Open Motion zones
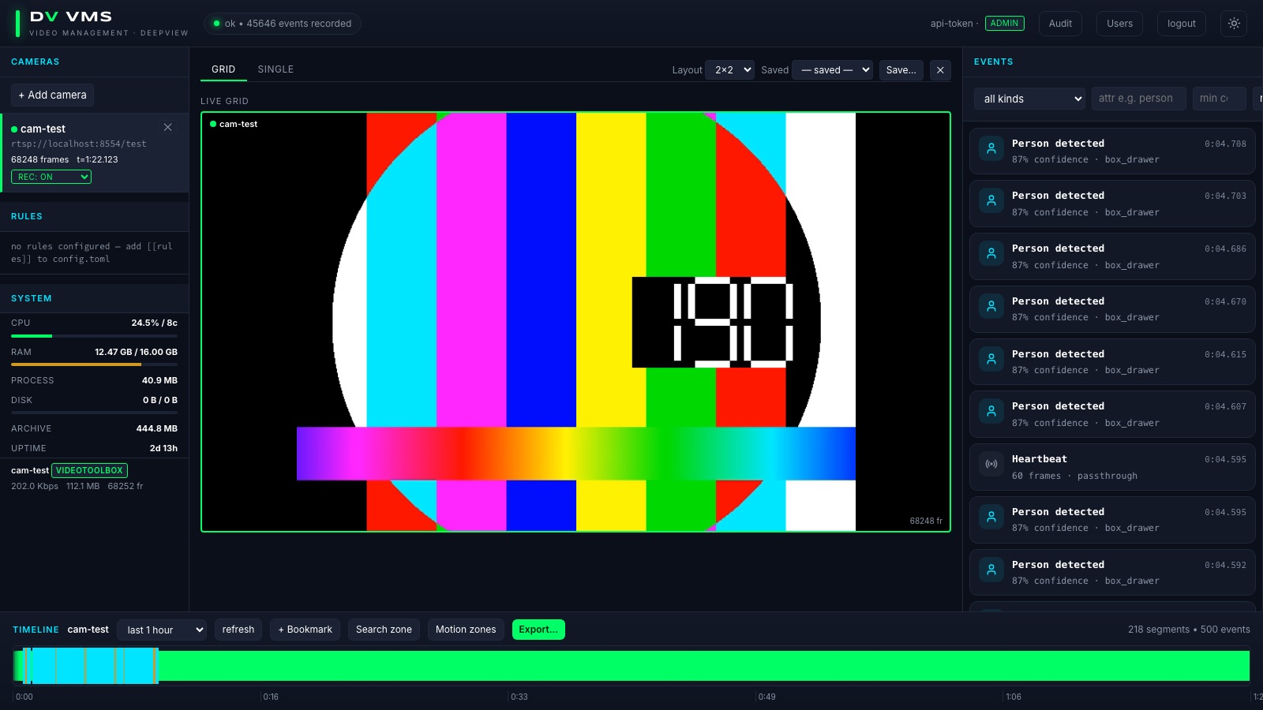 click(466, 630)
